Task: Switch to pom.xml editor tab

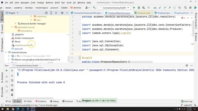Action: (182, 13)
